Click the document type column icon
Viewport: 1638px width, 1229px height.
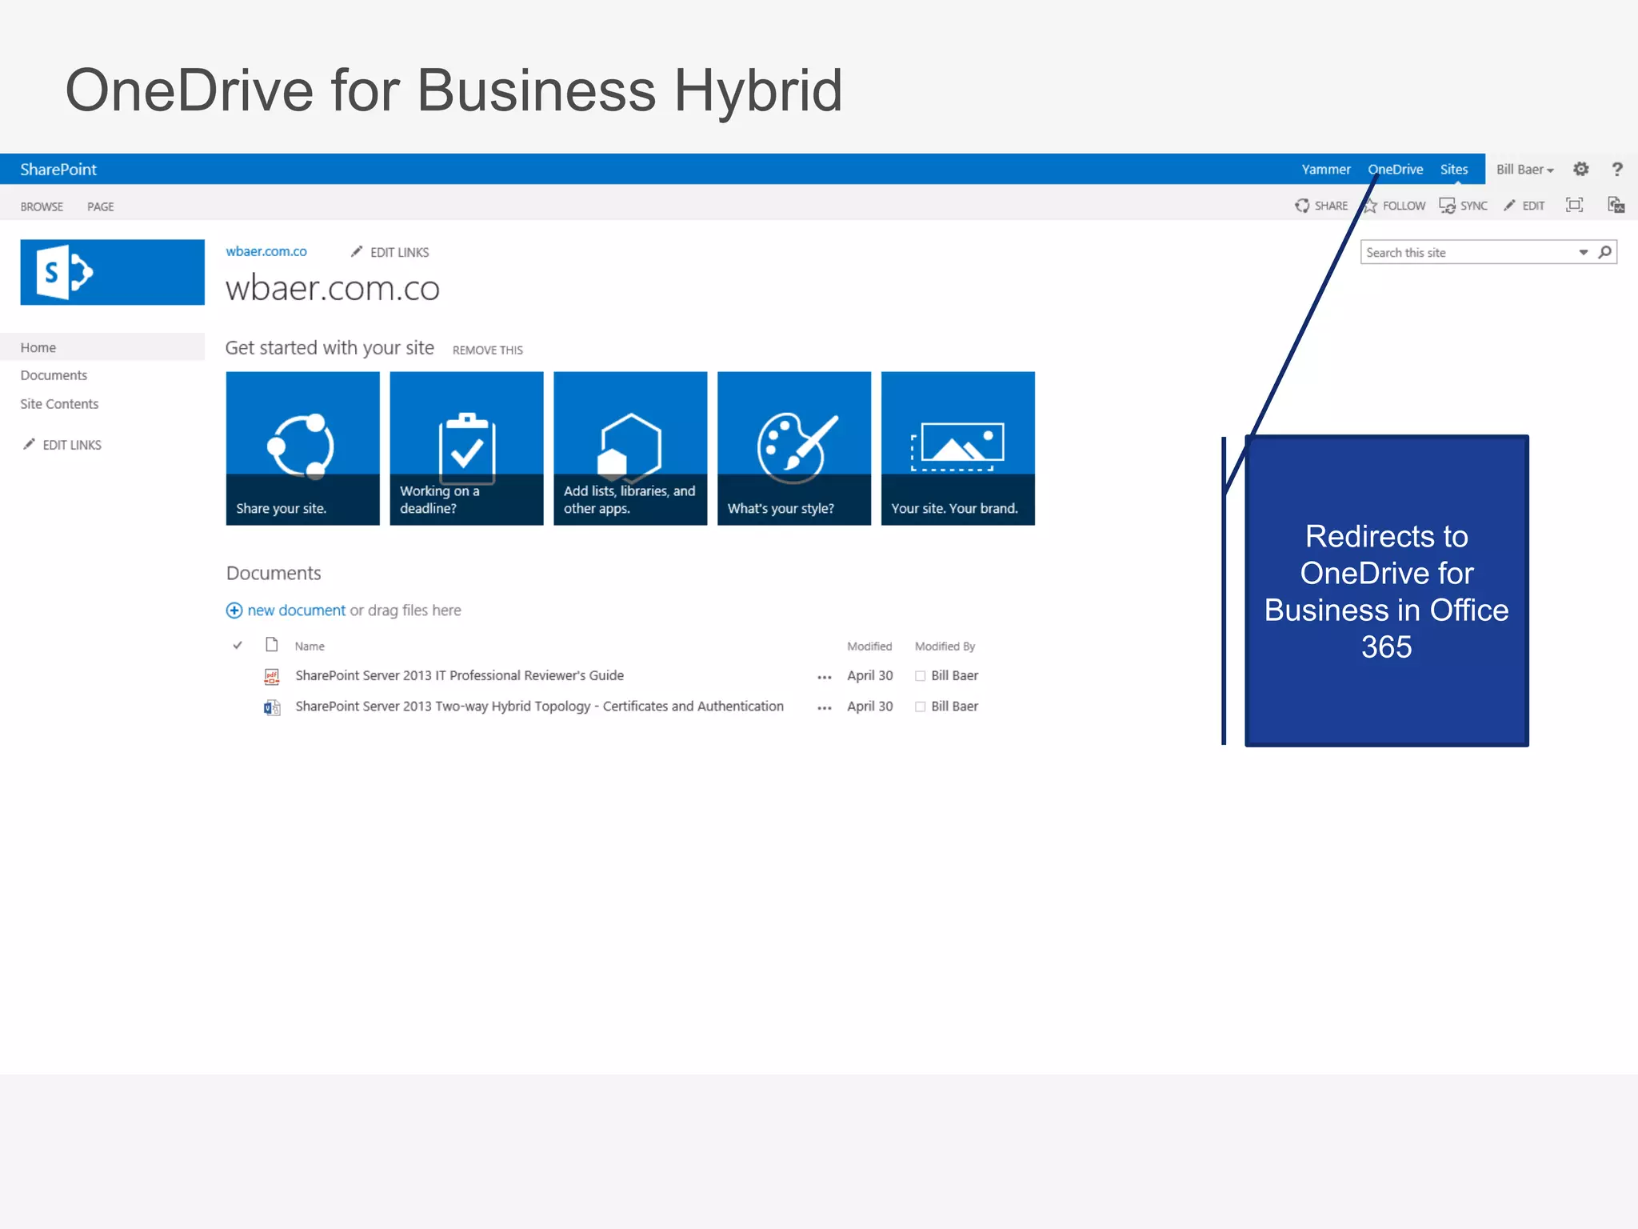[272, 644]
